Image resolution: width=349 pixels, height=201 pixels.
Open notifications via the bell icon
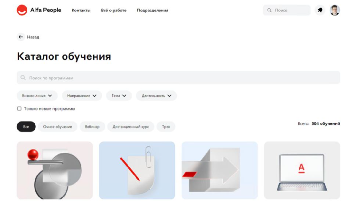[320, 10]
